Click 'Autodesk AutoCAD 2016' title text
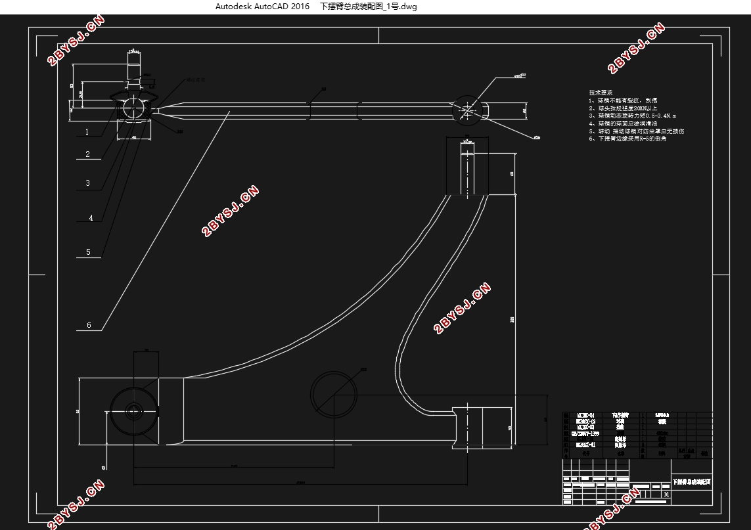The height and width of the screenshot is (530, 751). [x=262, y=7]
